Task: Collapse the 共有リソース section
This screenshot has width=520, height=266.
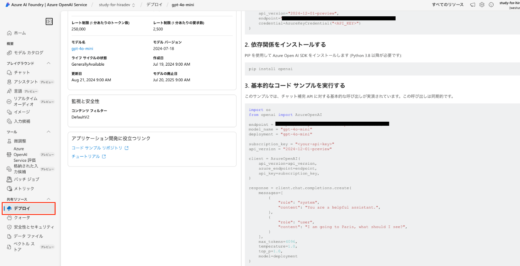Action: 48,199
